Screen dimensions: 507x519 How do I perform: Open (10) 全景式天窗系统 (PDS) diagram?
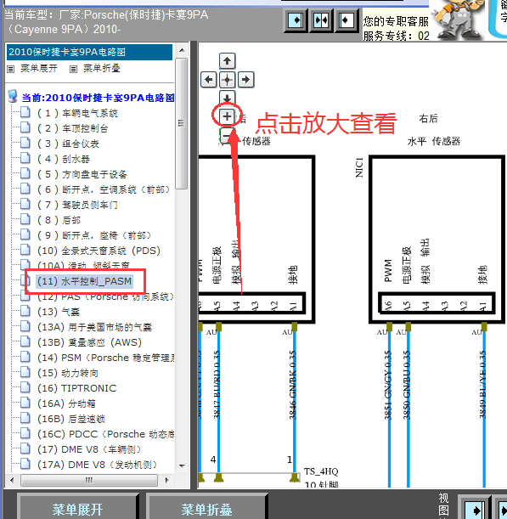point(99,251)
